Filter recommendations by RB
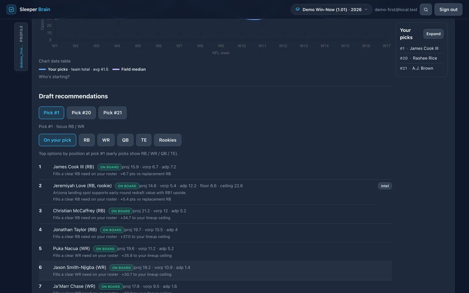469x293 pixels. pyautogui.click(x=87, y=140)
